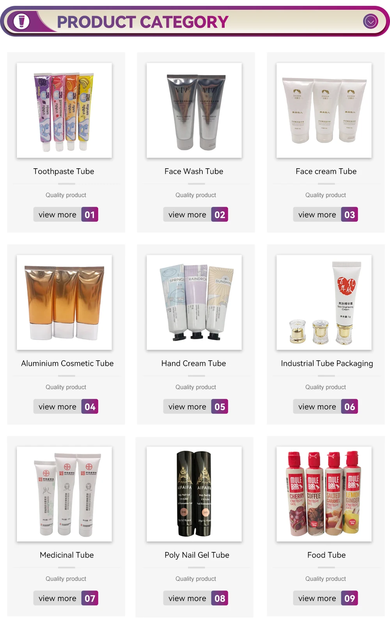
Task: Click the purple 08 number badge
Action: [x=220, y=598]
